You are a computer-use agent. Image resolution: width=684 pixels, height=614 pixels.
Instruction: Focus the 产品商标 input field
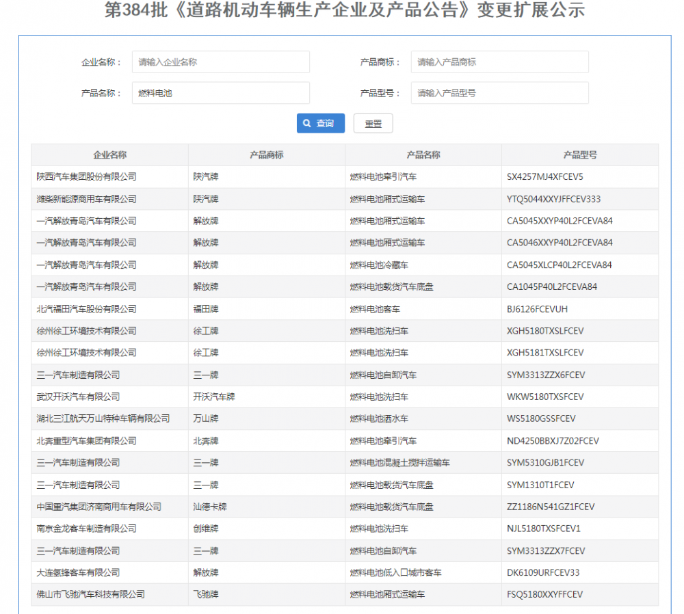pyautogui.click(x=499, y=62)
